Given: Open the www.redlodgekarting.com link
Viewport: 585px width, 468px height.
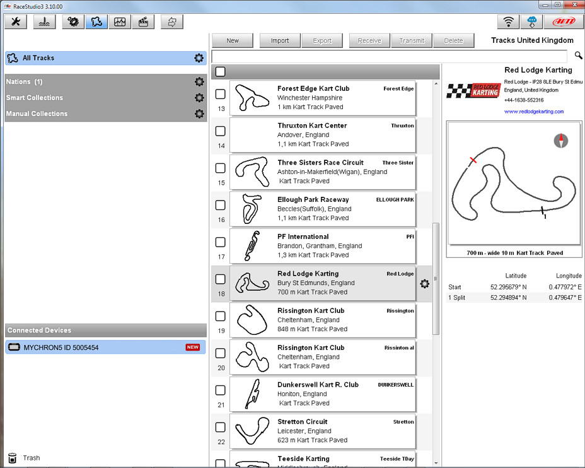Looking at the screenshot, I should [x=533, y=111].
